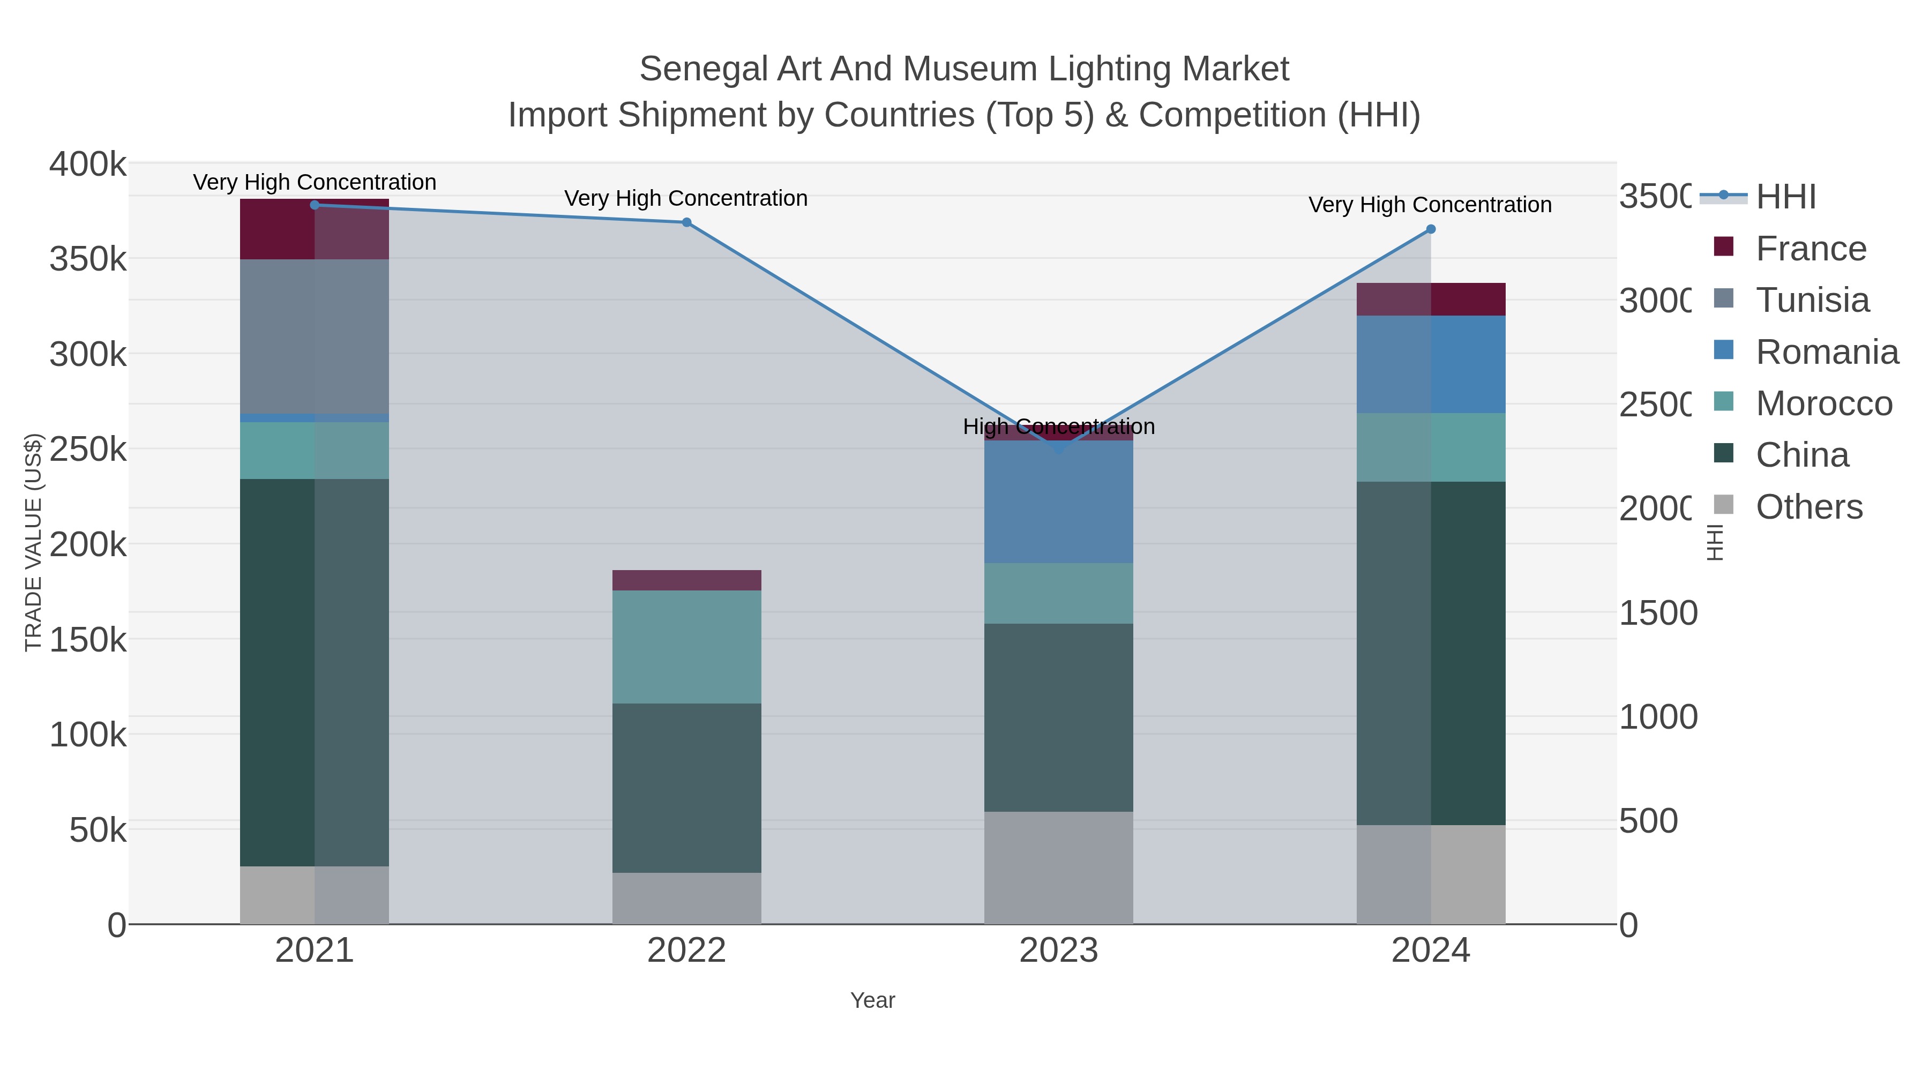
Task: Select the Morocco segment of the 2024 bar
Action: 1430,447
